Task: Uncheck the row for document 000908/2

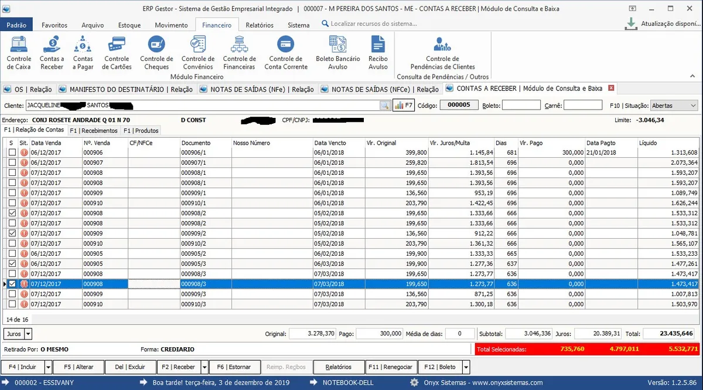Action: pyautogui.click(x=12, y=213)
